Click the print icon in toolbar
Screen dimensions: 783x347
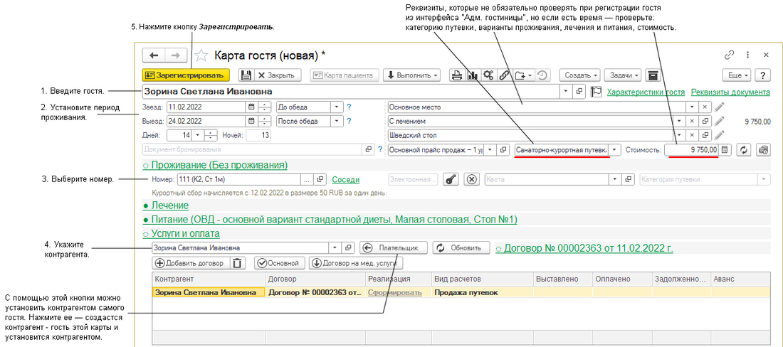pos(457,75)
